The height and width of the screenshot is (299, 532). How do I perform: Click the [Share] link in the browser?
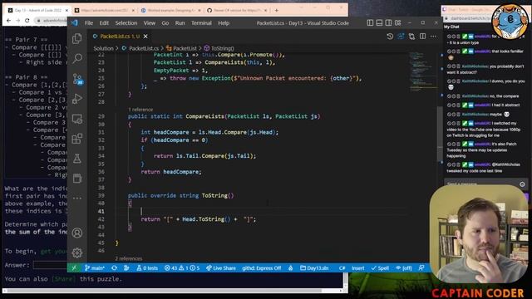click(x=63, y=279)
